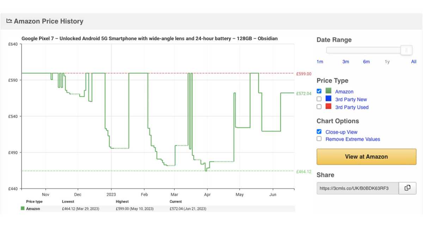The image size is (423, 238).
Task: Select the 1m date range
Action: point(320,62)
